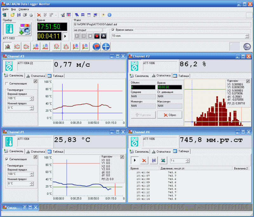
Task: Click the stop button in Файл panel
Action: click(90, 36)
